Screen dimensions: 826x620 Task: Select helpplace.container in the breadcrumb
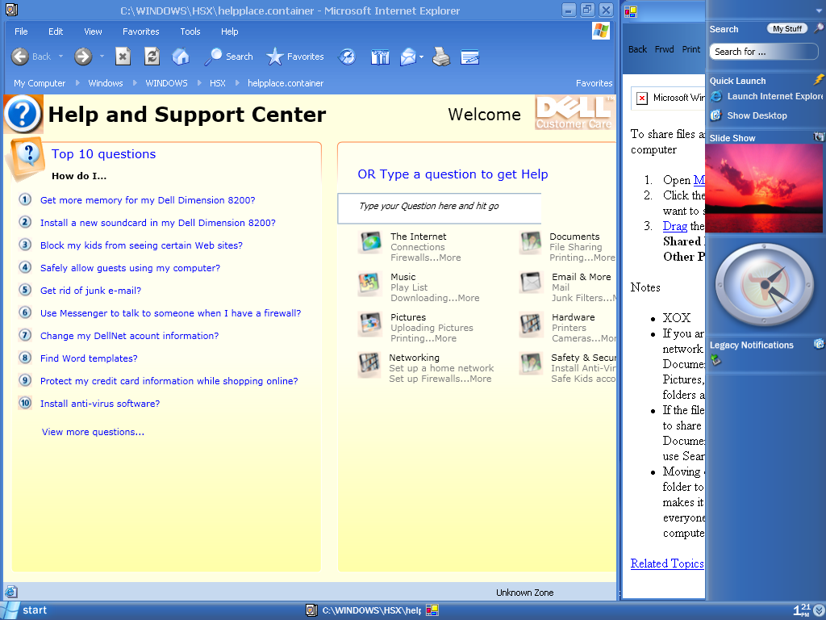tap(286, 83)
